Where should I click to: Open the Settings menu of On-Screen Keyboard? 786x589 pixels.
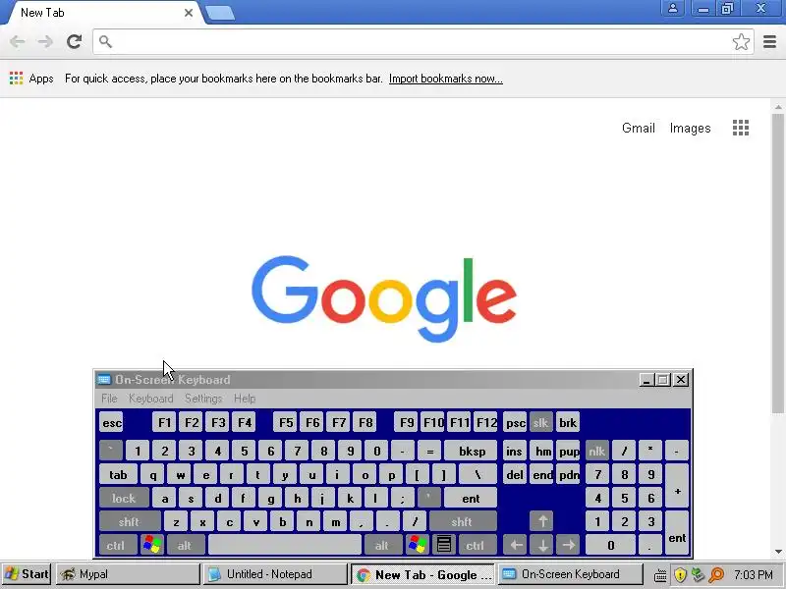pos(203,399)
